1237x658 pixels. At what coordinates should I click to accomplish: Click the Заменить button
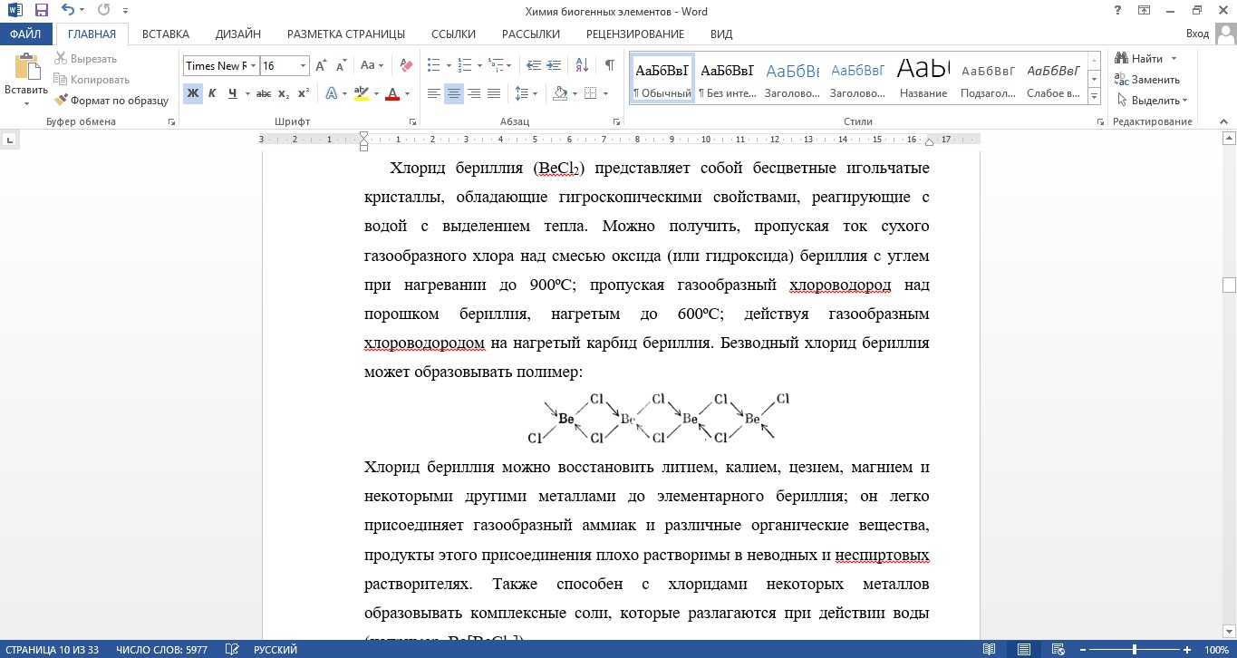coord(1148,80)
